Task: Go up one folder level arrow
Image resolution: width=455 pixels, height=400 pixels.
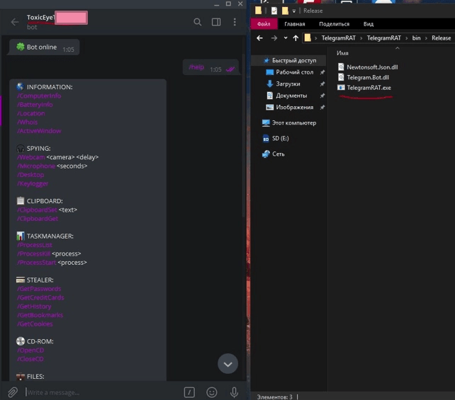Action: [x=296, y=38]
